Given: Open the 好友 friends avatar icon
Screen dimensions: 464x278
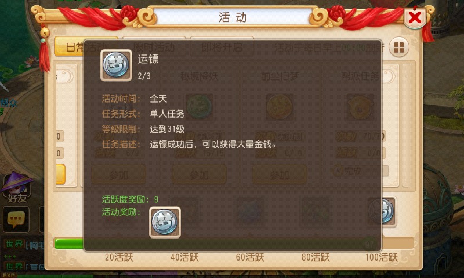Looking at the screenshot, I should tap(17, 188).
